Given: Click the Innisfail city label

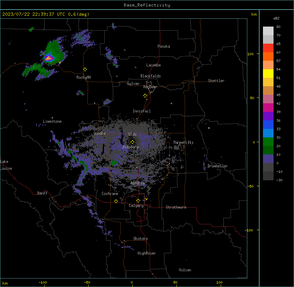Looking at the screenshot, I should click(142, 111).
